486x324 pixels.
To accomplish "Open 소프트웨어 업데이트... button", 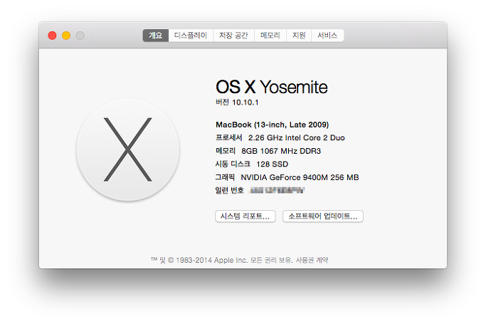I will pyautogui.click(x=322, y=216).
